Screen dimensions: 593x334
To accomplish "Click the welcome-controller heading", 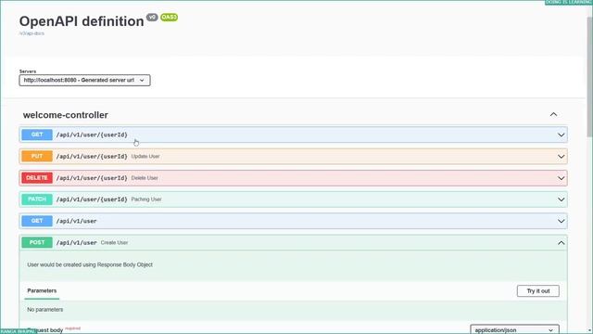I will pyautogui.click(x=66, y=115).
